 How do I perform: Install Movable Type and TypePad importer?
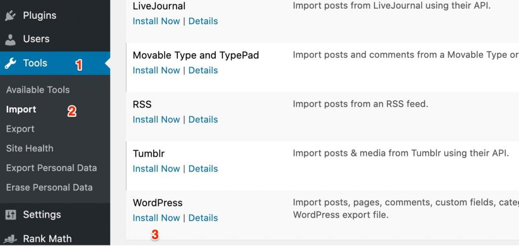pyautogui.click(x=156, y=70)
